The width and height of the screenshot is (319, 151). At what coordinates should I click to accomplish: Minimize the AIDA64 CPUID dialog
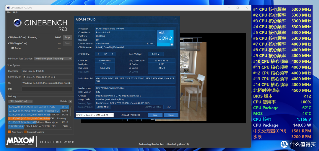(x=166, y=19)
